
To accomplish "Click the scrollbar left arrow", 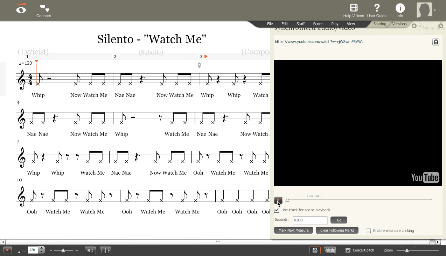I will point(3,242).
